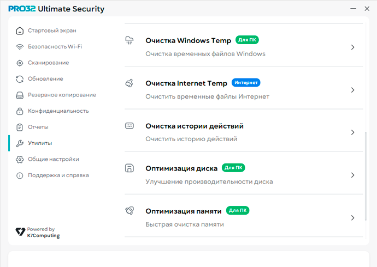Open the Сканирование sidebar section
This screenshot has height=267, width=377.
(48, 63)
